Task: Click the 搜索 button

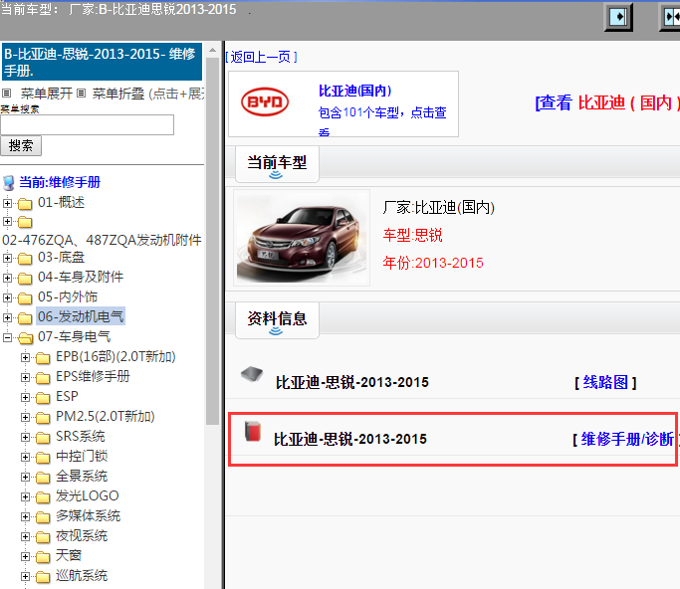Action: click(21, 145)
